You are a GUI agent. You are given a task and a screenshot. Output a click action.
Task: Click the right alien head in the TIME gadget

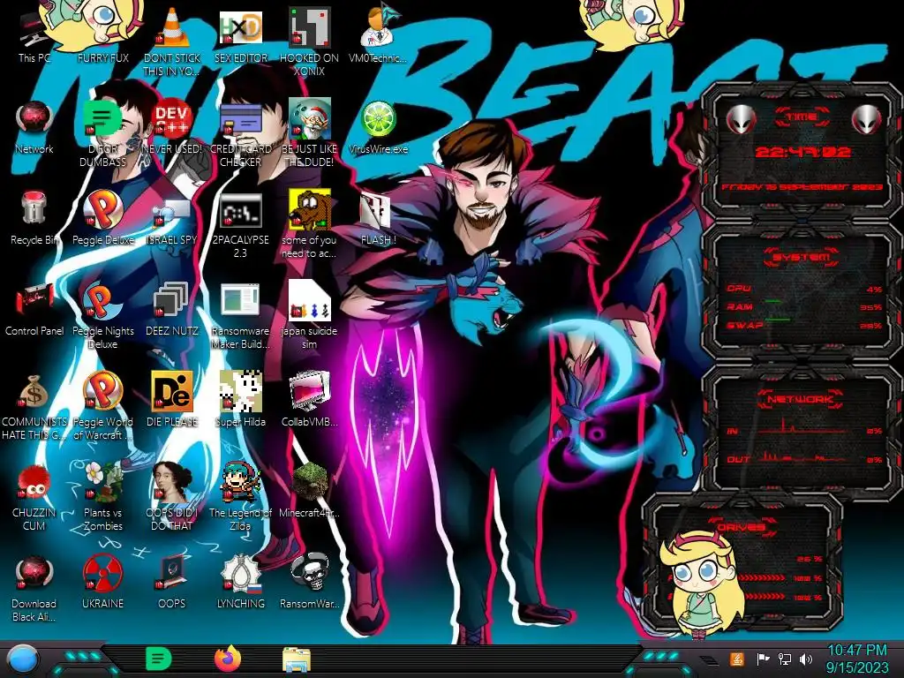pos(866,120)
